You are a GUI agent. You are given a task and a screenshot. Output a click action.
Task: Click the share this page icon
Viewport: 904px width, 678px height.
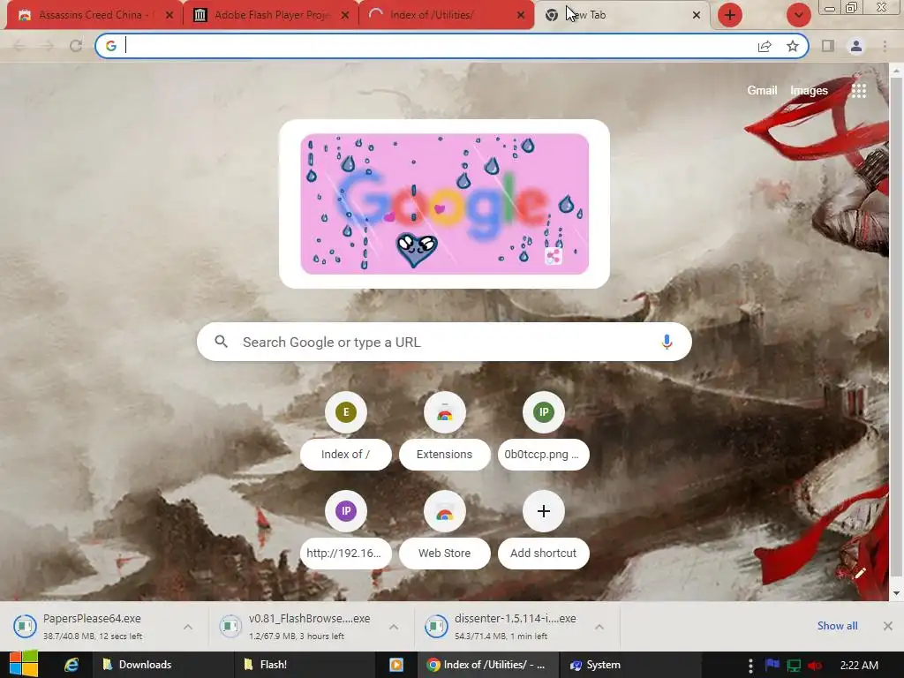tap(765, 46)
